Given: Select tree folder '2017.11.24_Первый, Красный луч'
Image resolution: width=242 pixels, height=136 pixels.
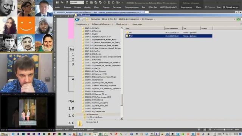Looking at the screenshot, I should pos(98,37).
